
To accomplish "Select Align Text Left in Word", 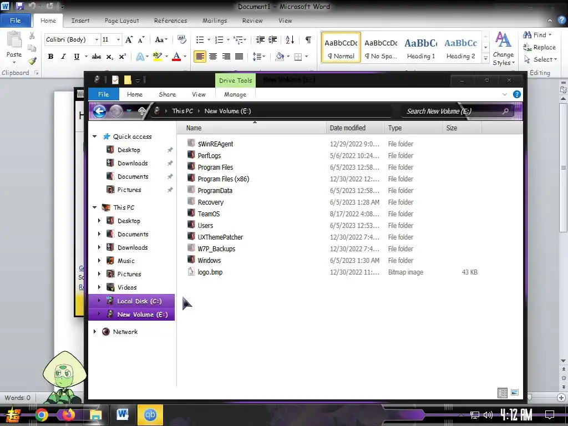I will 200,57.
